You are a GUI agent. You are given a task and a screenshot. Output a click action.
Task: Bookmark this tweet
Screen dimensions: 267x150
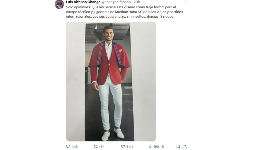[x=178, y=147]
